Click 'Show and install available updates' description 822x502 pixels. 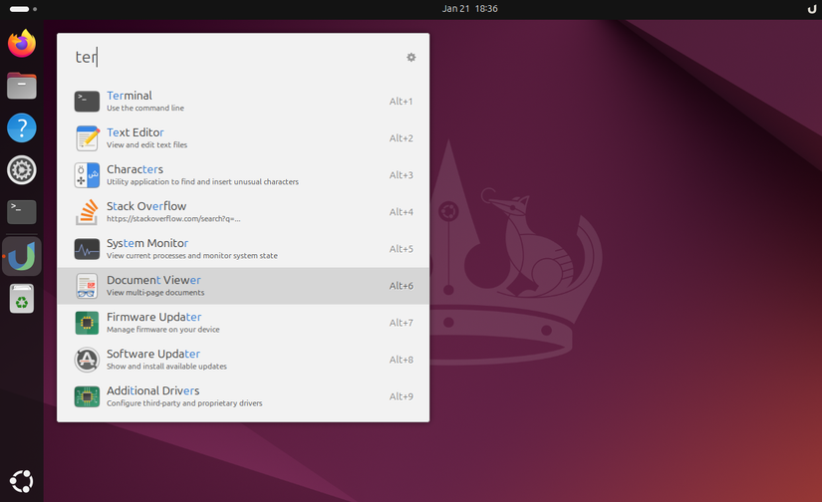pyautogui.click(x=166, y=367)
